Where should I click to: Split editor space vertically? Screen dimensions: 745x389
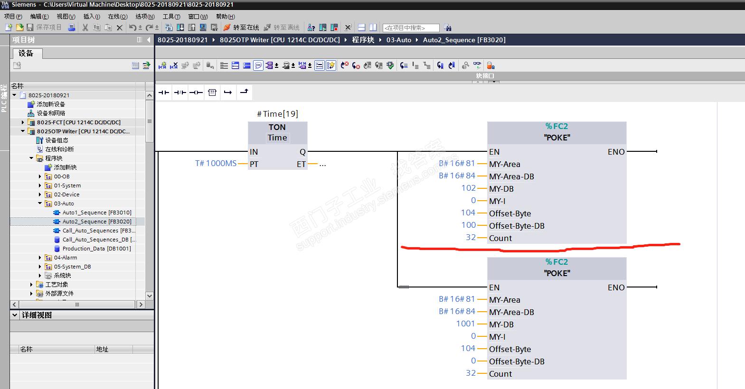click(x=373, y=28)
